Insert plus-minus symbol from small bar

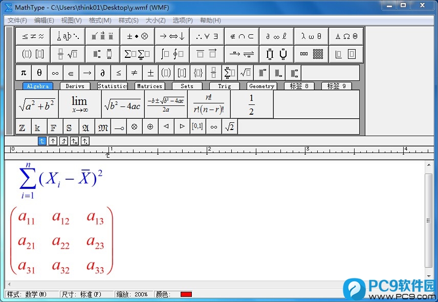(x=150, y=73)
